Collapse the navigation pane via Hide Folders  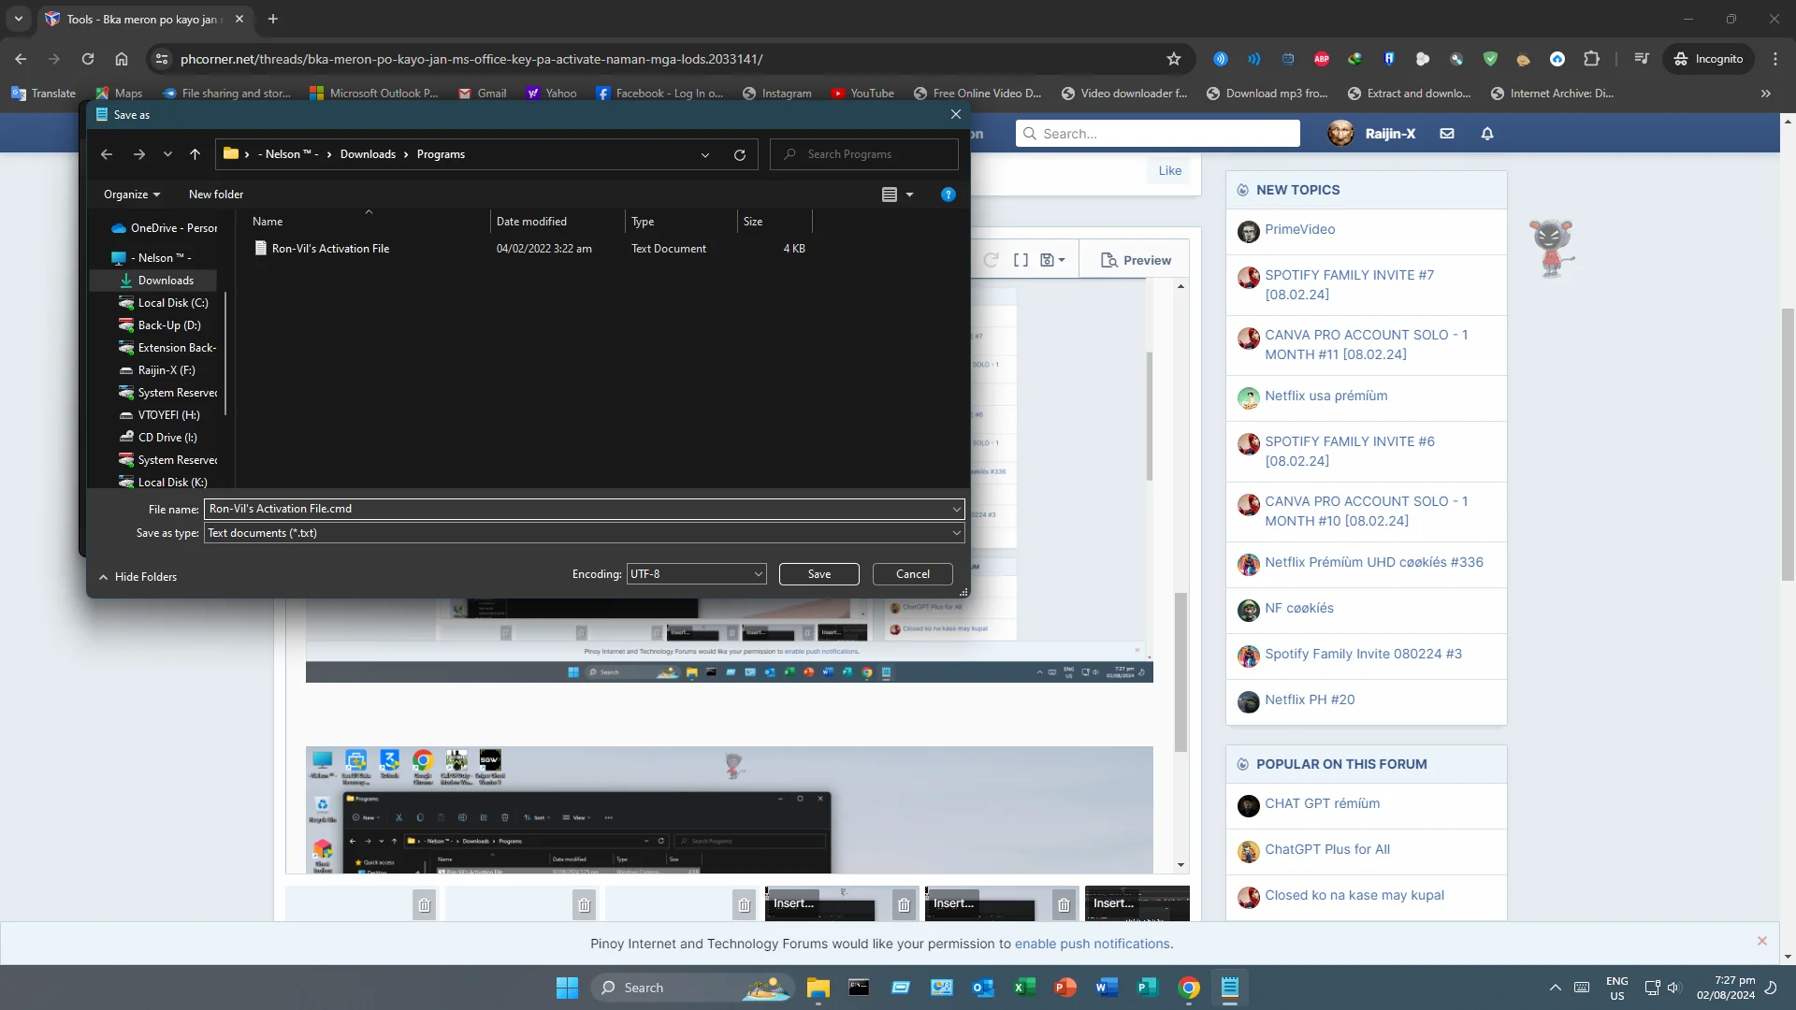[138, 577]
